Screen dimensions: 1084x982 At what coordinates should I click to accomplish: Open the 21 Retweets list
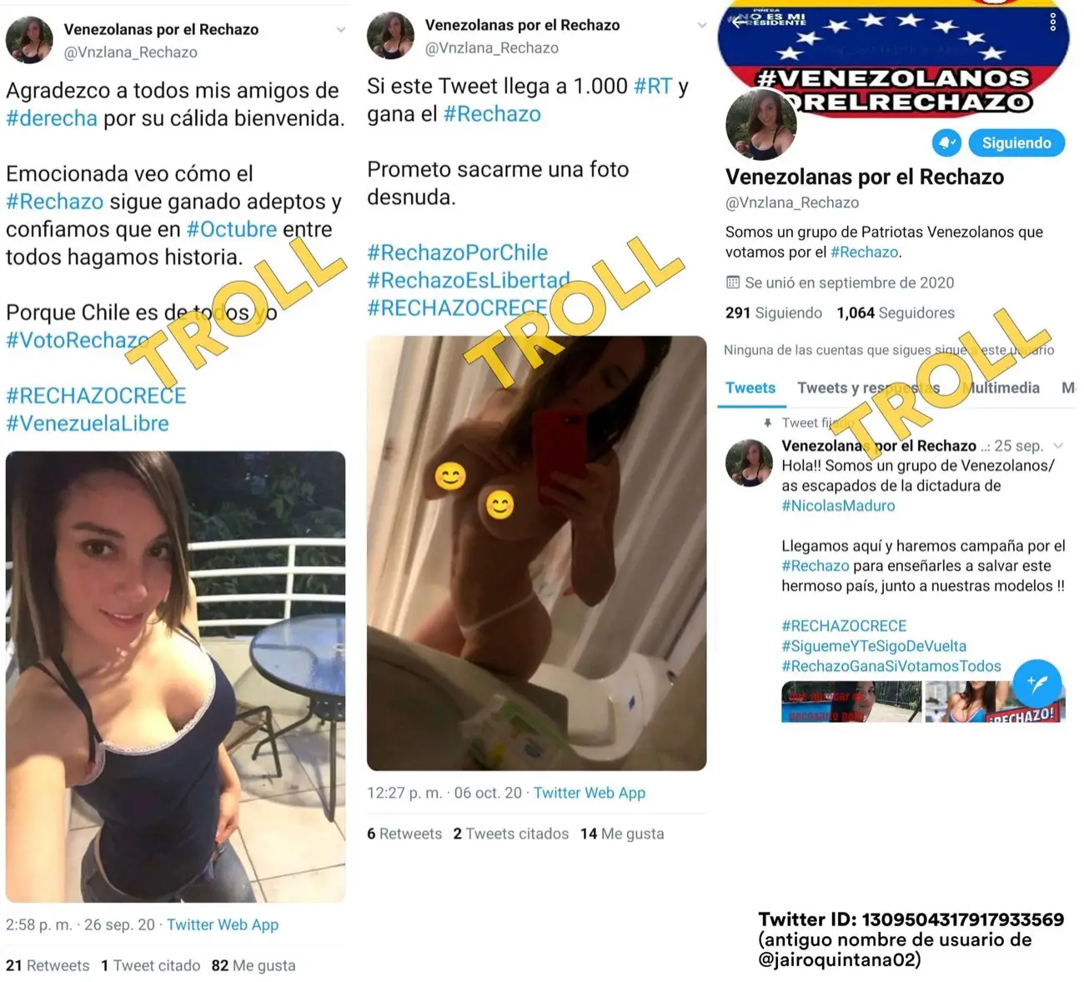(x=48, y=965)
